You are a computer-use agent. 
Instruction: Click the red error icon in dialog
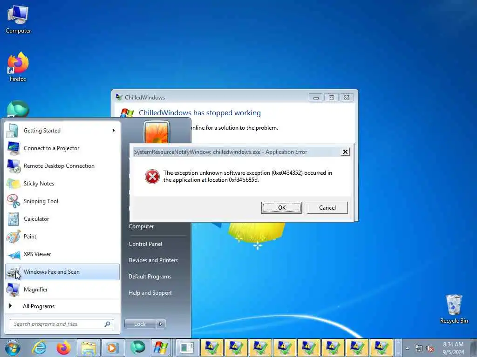pos(152,176)
